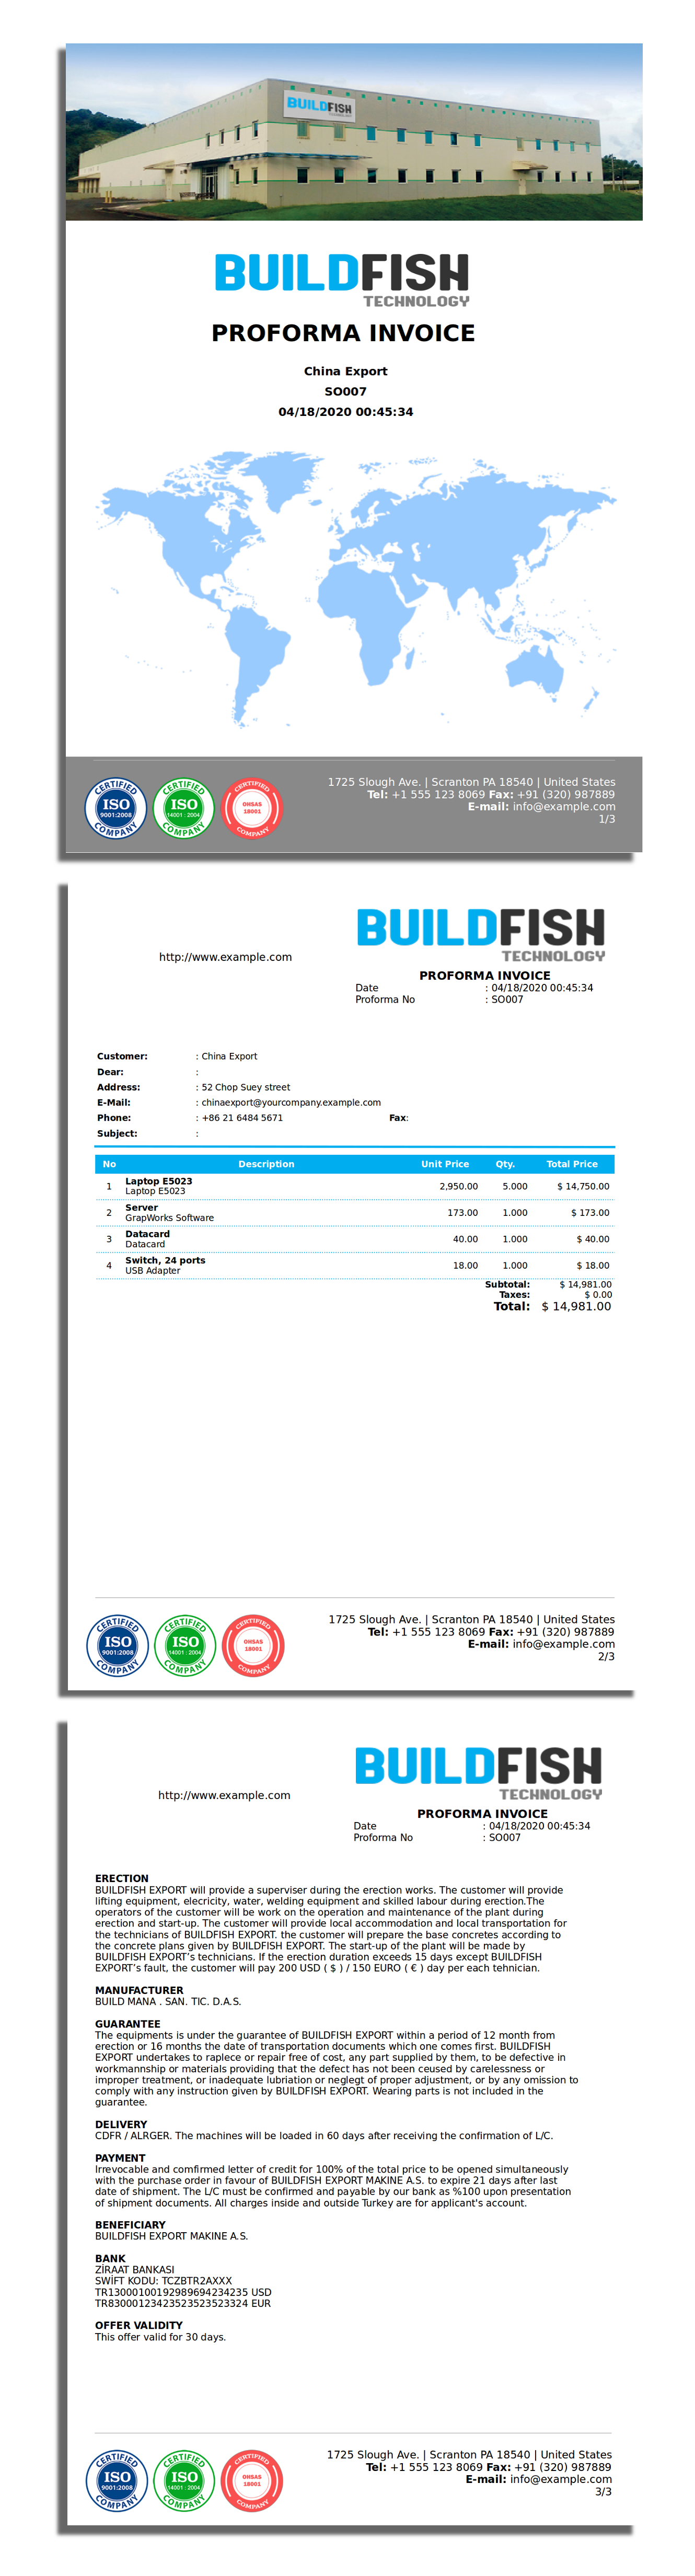Click the "Total Price" column header
The width and height of the screenshot is (695, 2576).
click(x=572, y=1164)
